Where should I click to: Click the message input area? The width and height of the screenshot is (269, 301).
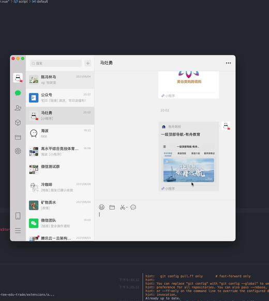pyautogui.click(x=165, y=225)
